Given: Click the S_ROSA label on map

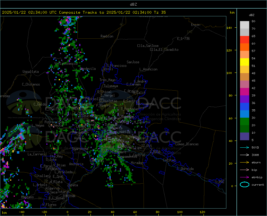Looking at the screenshot, I should click(155, 152).
